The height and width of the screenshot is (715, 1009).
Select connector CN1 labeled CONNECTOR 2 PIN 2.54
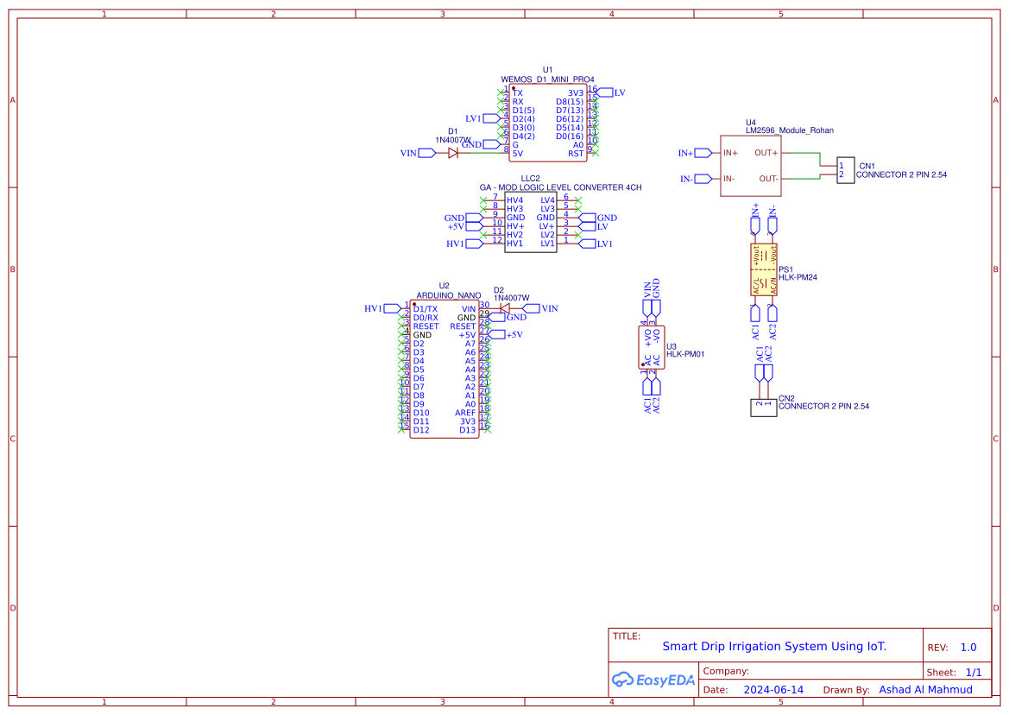point(846,170)
